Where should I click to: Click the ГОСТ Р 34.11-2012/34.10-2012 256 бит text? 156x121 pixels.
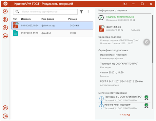click(122, 82)
